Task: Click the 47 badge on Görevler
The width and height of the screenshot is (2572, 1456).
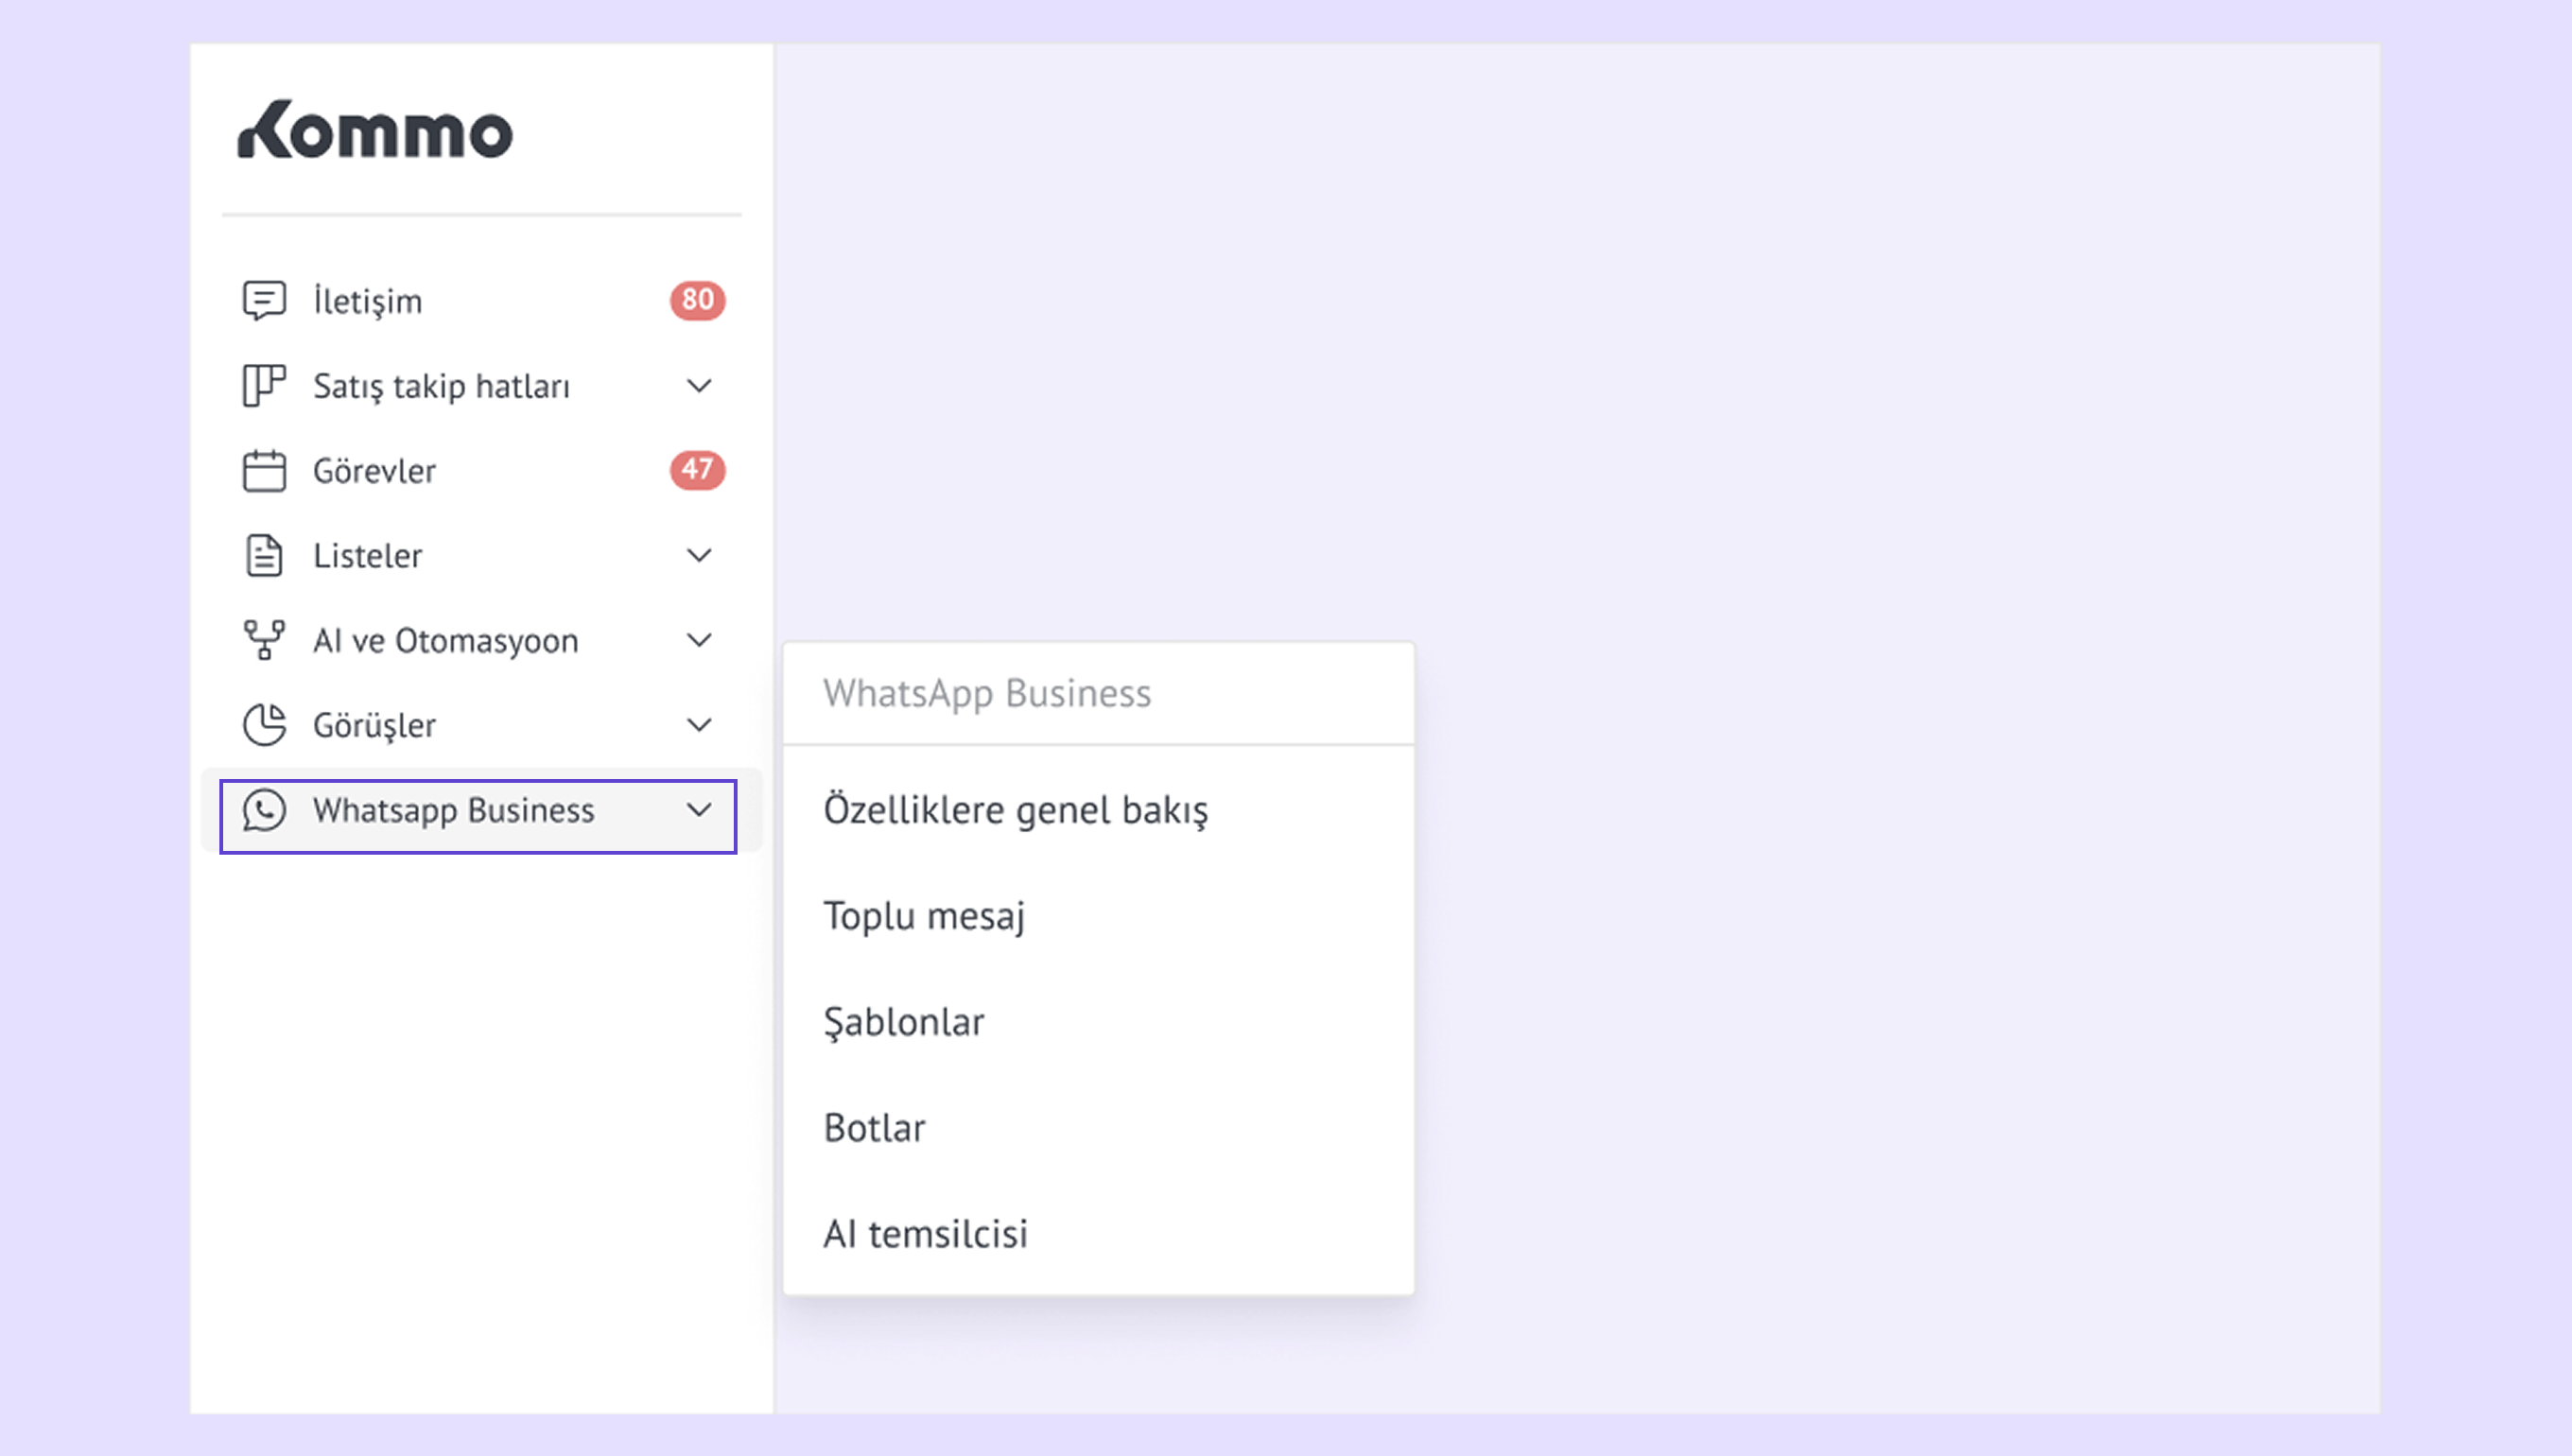Action: [x=697, y=470]
